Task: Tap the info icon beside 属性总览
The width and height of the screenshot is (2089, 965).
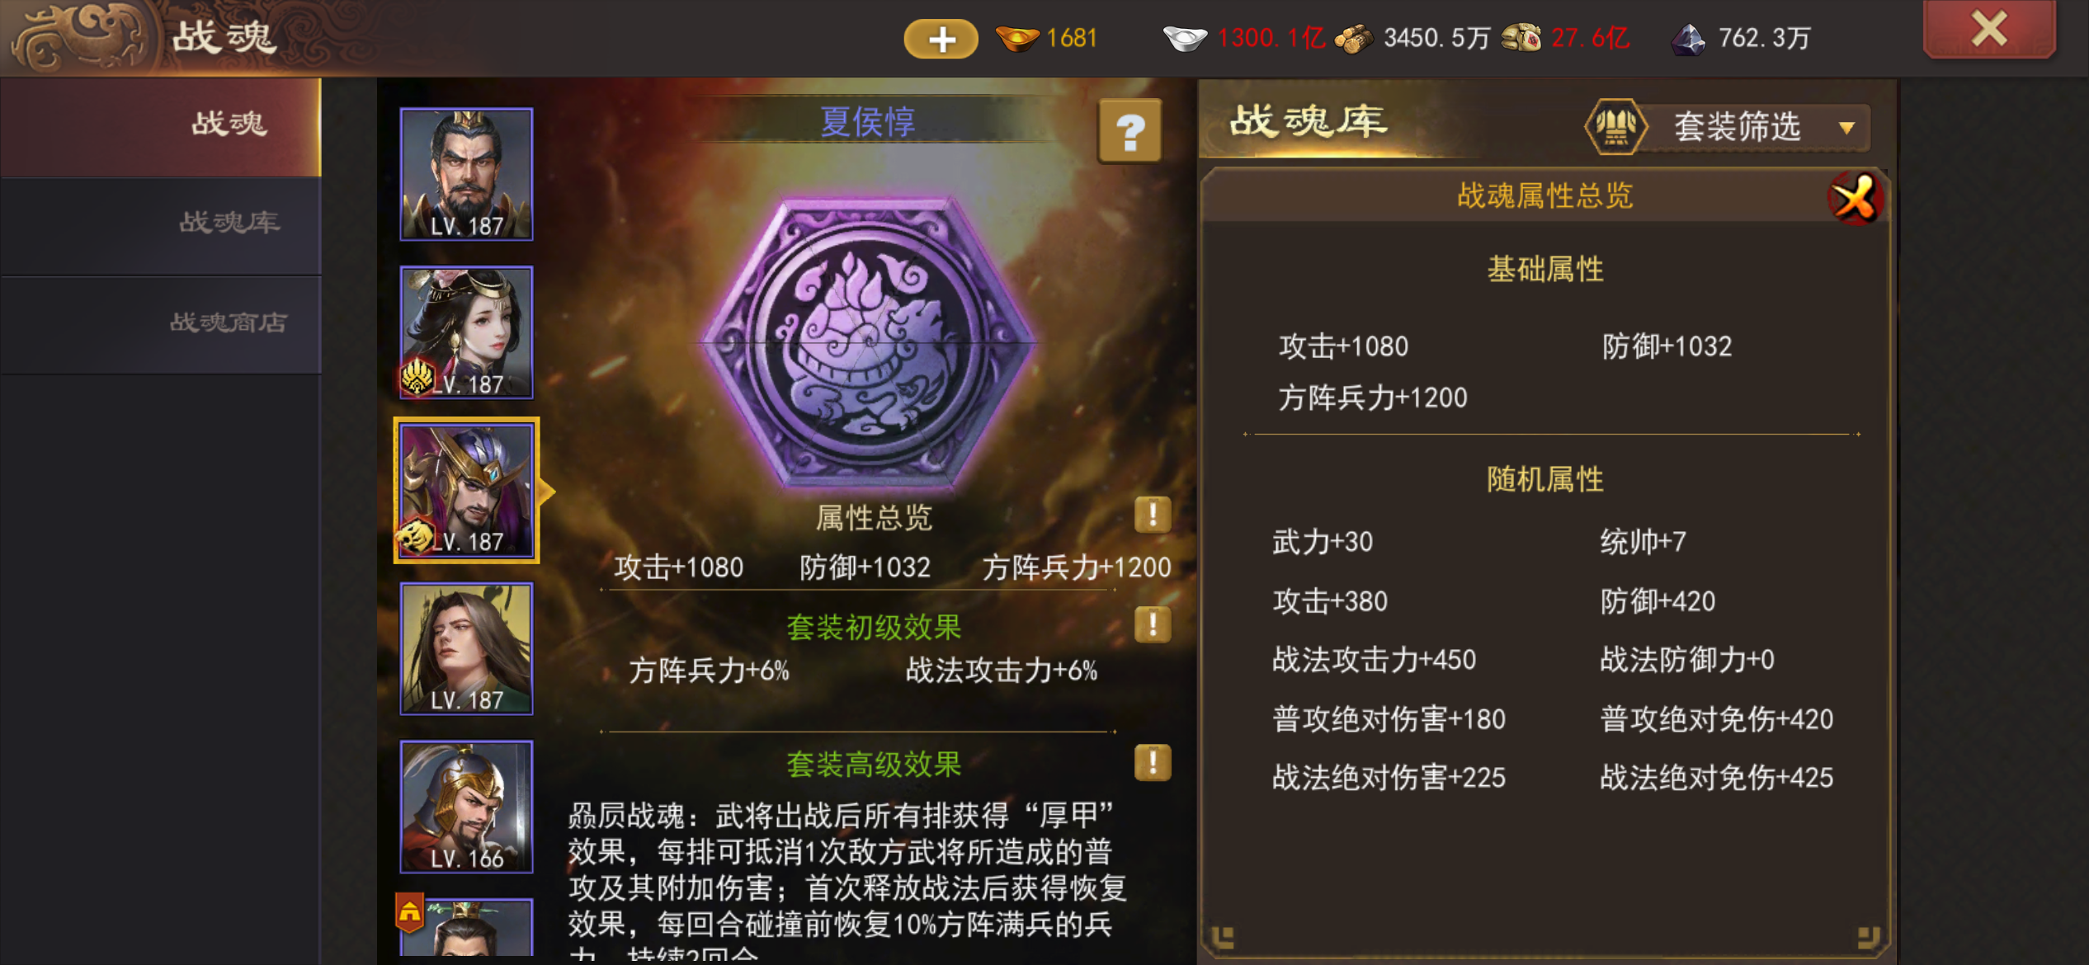Action: (1153, 515)
